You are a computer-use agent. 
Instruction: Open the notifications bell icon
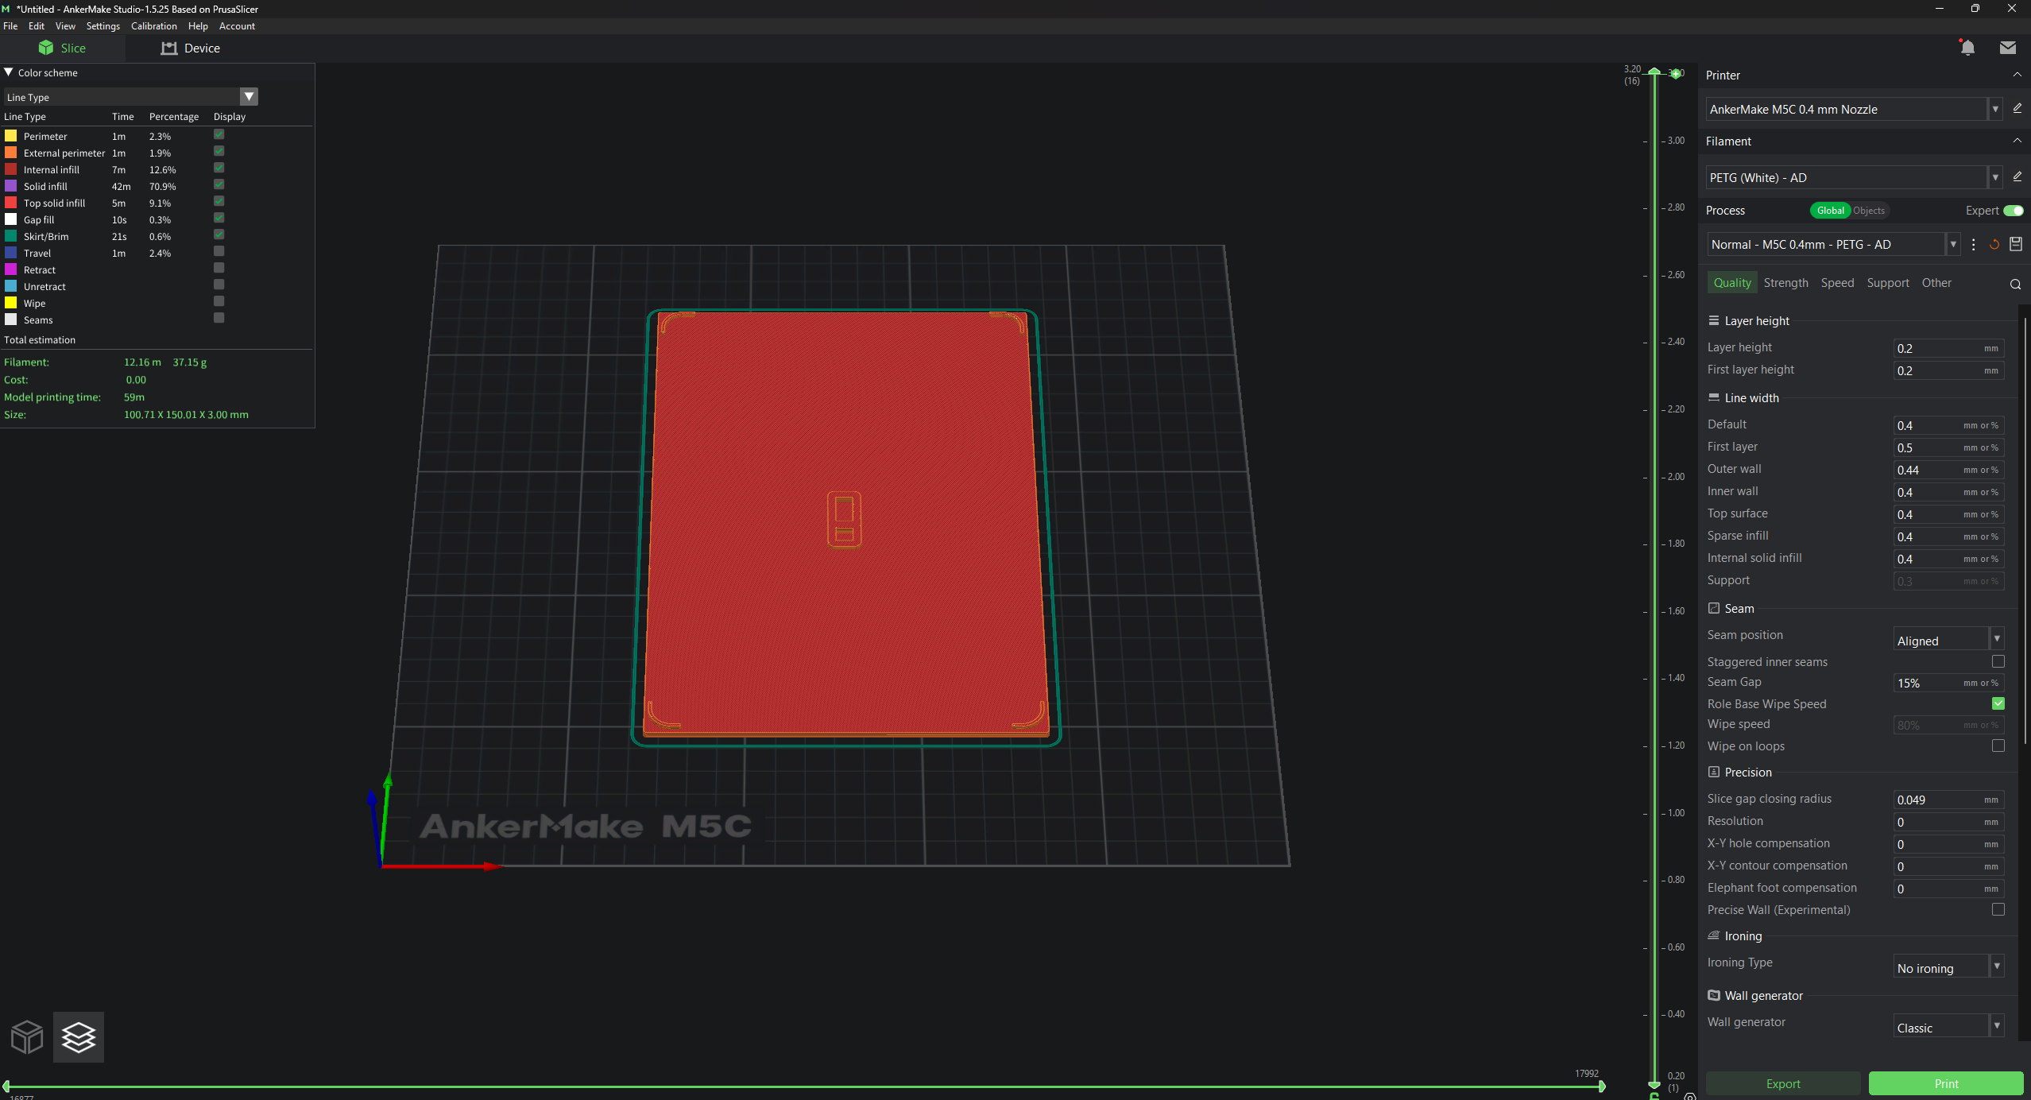[x=1967, y=48]
